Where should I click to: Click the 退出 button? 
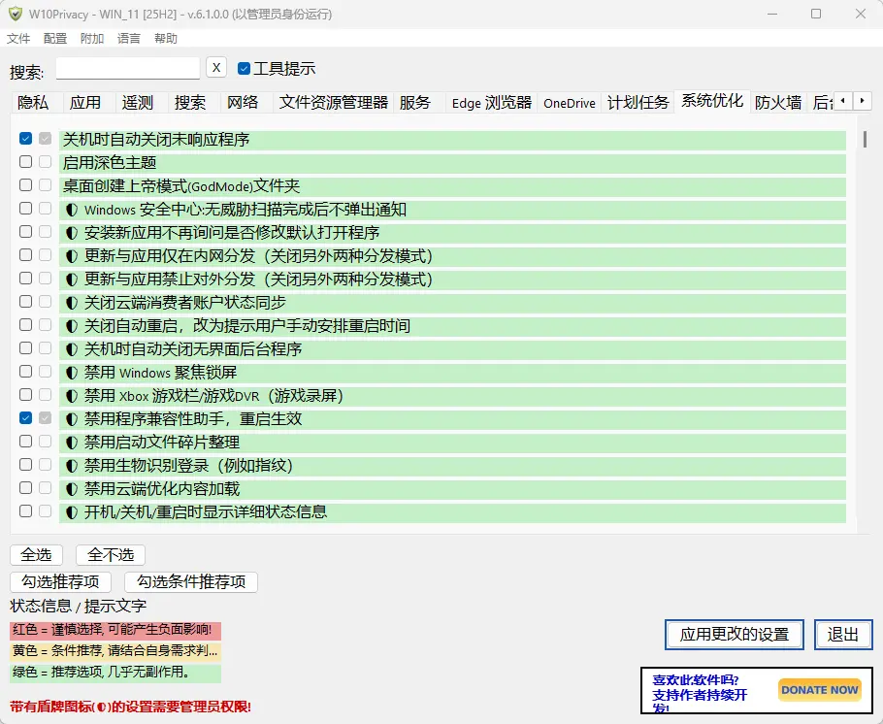(x=843, y=635)
